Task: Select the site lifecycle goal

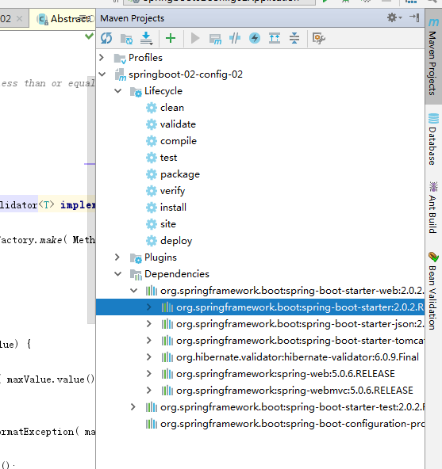Action: (x=168, y=224)
